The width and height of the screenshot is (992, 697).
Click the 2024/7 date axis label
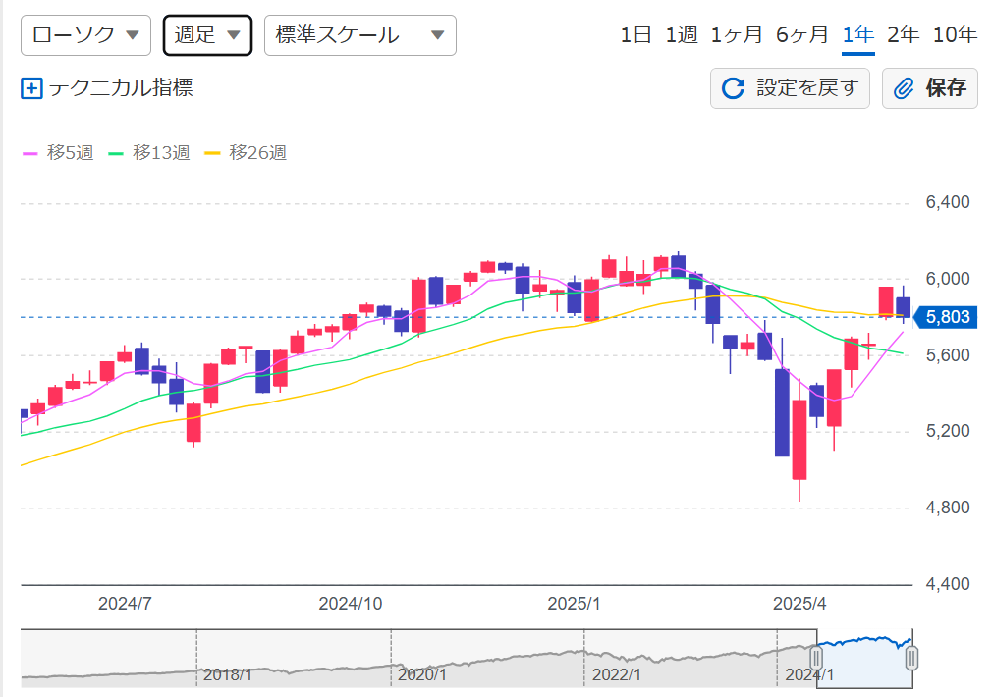pyautogui.click(x=125, y=604)
